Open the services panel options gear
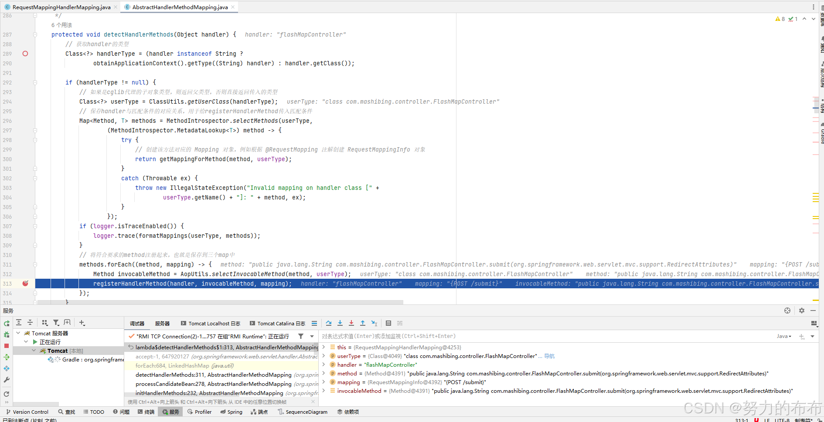The width and height of the screenshot is (824, 422). (801, 311)
